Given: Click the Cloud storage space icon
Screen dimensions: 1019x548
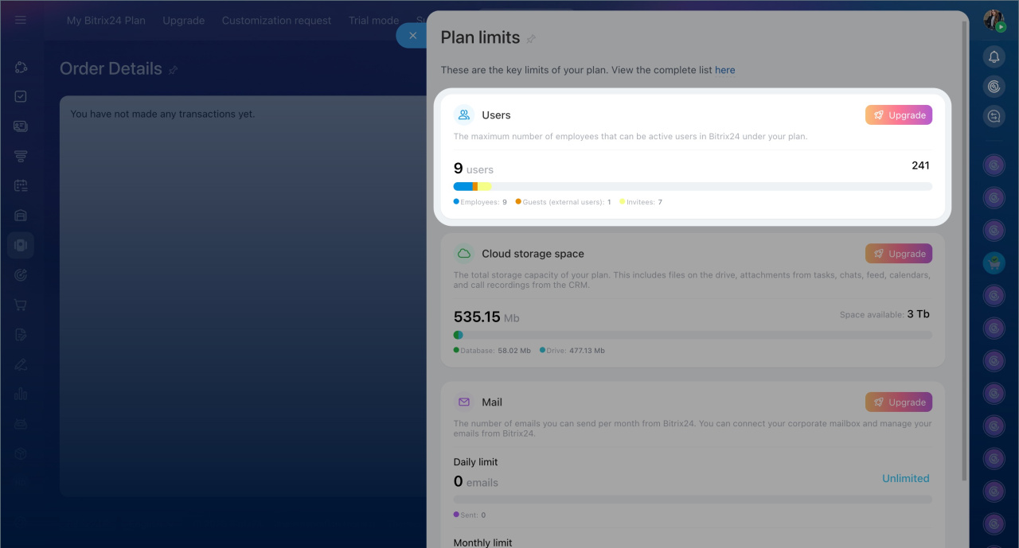Looking at the screenshot, I should (x=464, y=254).
